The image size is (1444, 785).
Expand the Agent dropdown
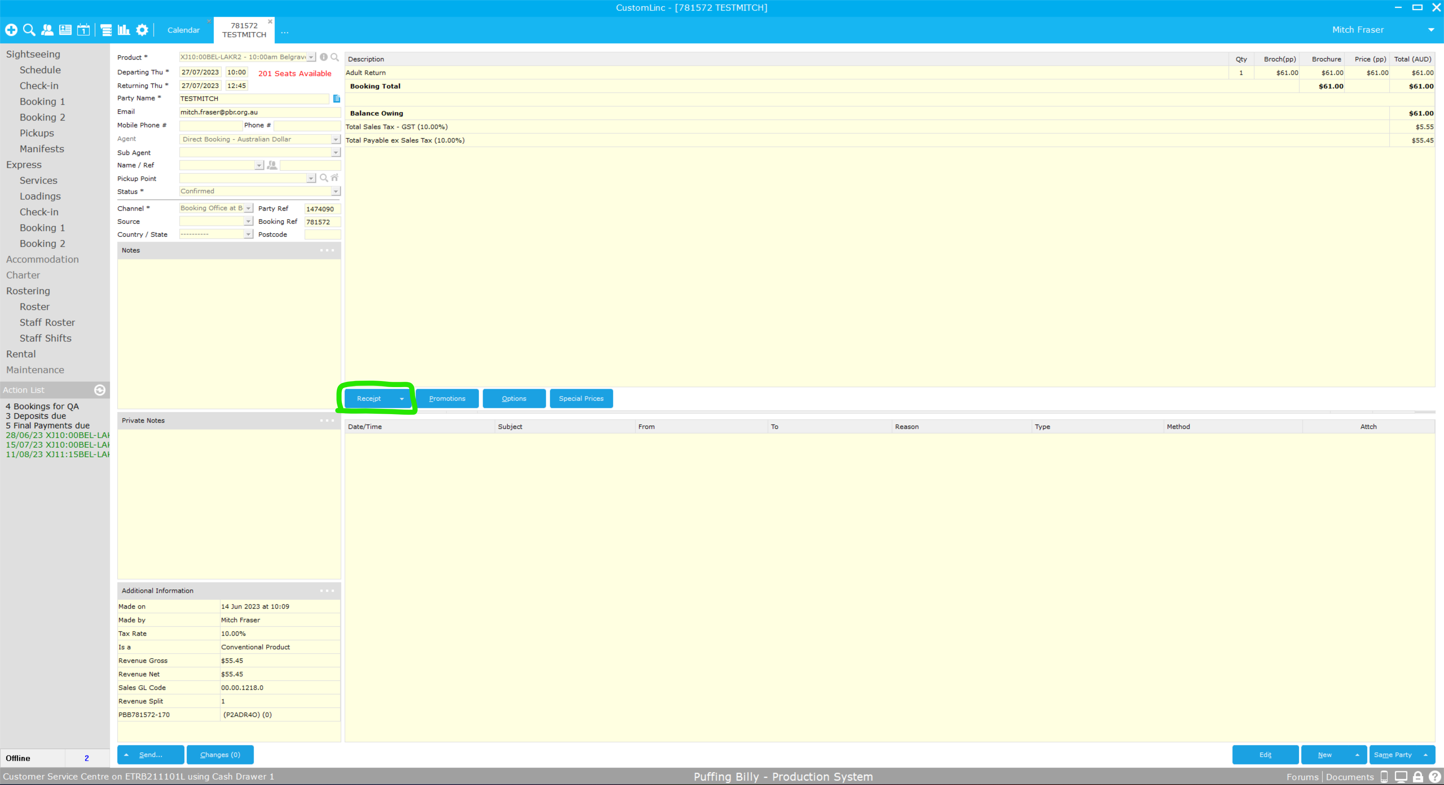click(336, 139)
